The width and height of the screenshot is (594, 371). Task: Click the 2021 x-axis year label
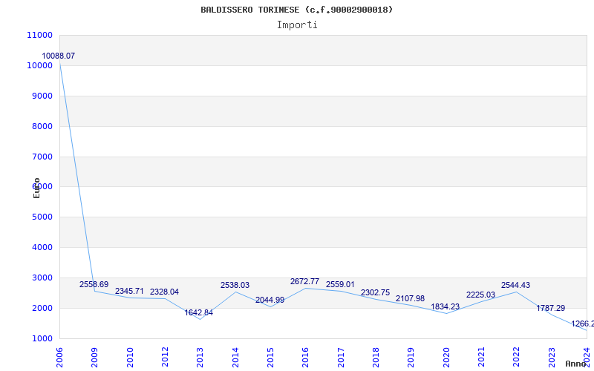(x=481, y=357)
